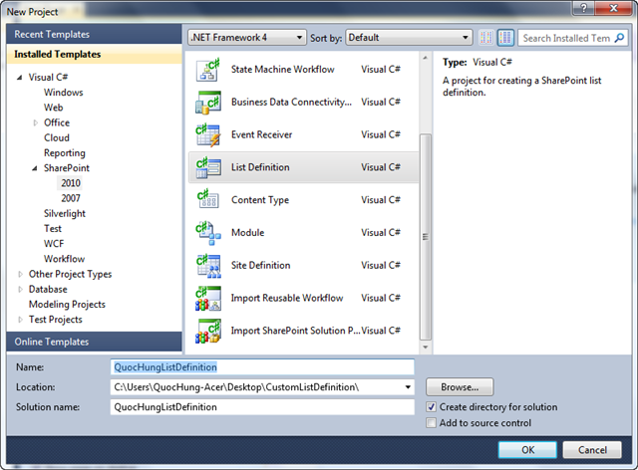
Task: Click the Solution name text field
Action: (x=262, y=407)
